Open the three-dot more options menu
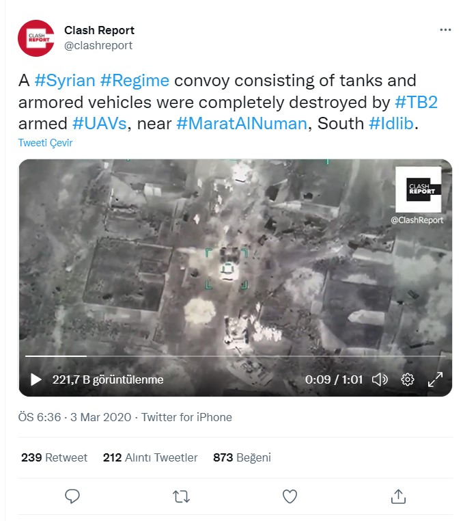463x521 pixels. (445, 30)
